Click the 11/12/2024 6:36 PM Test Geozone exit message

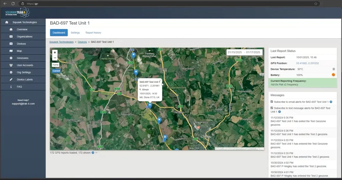[x=302, y=121]
